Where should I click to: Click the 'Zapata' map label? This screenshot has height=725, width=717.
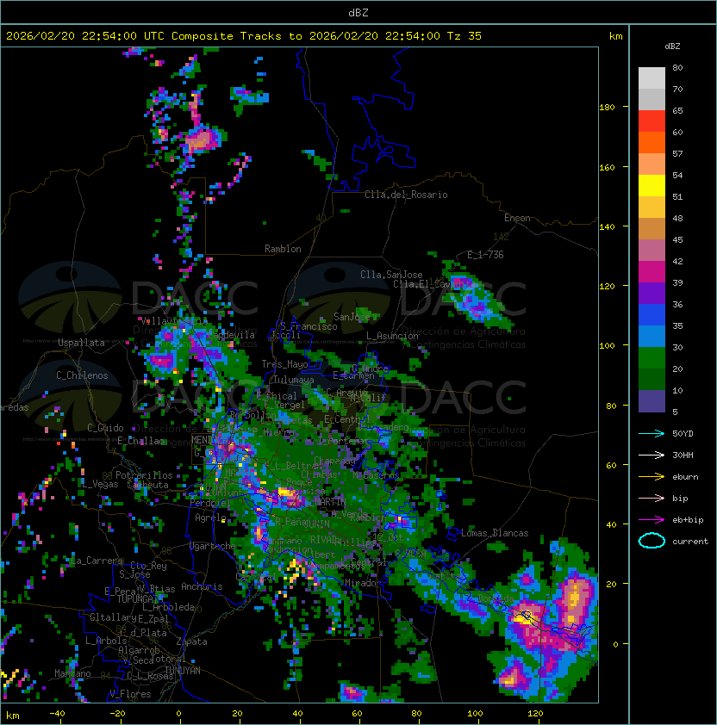[x=191, y=641]
